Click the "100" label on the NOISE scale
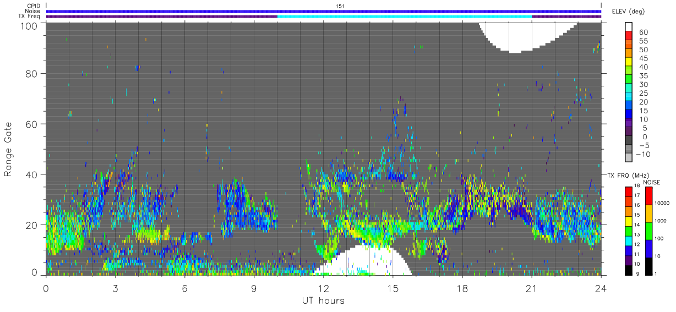 658,238
